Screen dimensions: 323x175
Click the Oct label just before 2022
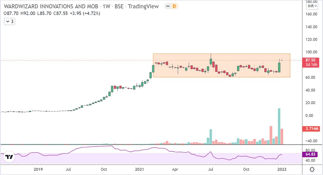pos(246,170)
